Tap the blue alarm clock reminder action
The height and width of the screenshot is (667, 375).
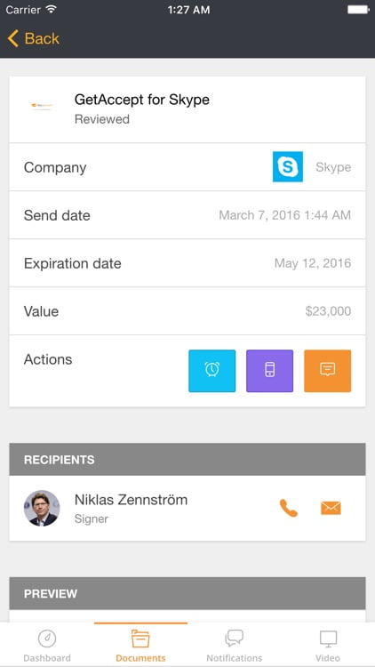click(x=211, y=371)
